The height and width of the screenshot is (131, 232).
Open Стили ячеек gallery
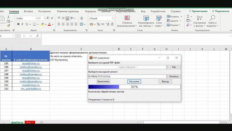point(159,21)
